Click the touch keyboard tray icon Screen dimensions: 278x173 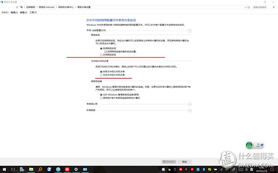[241, 169]
